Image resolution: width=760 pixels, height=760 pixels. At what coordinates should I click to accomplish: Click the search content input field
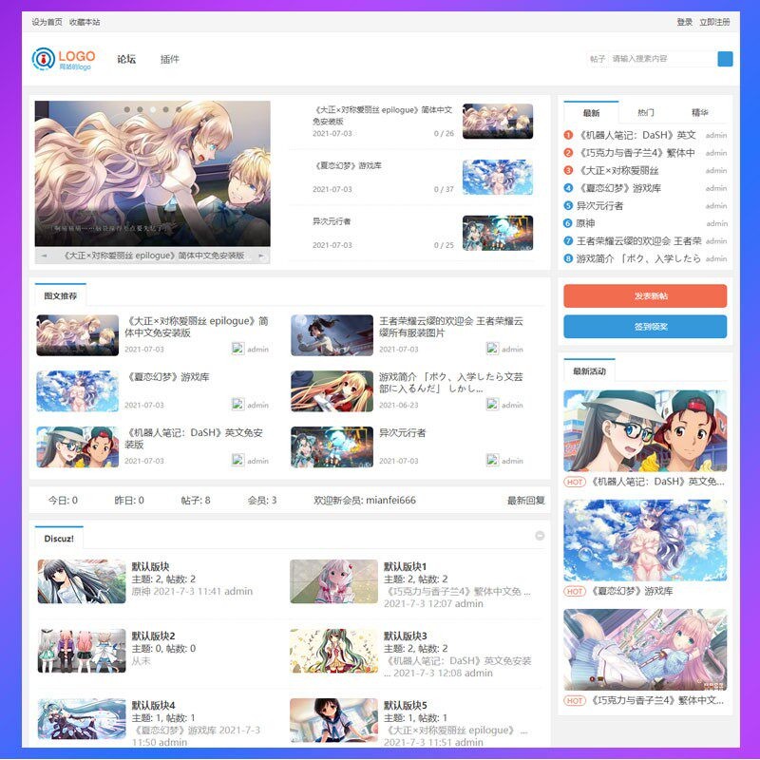[662, 59]
